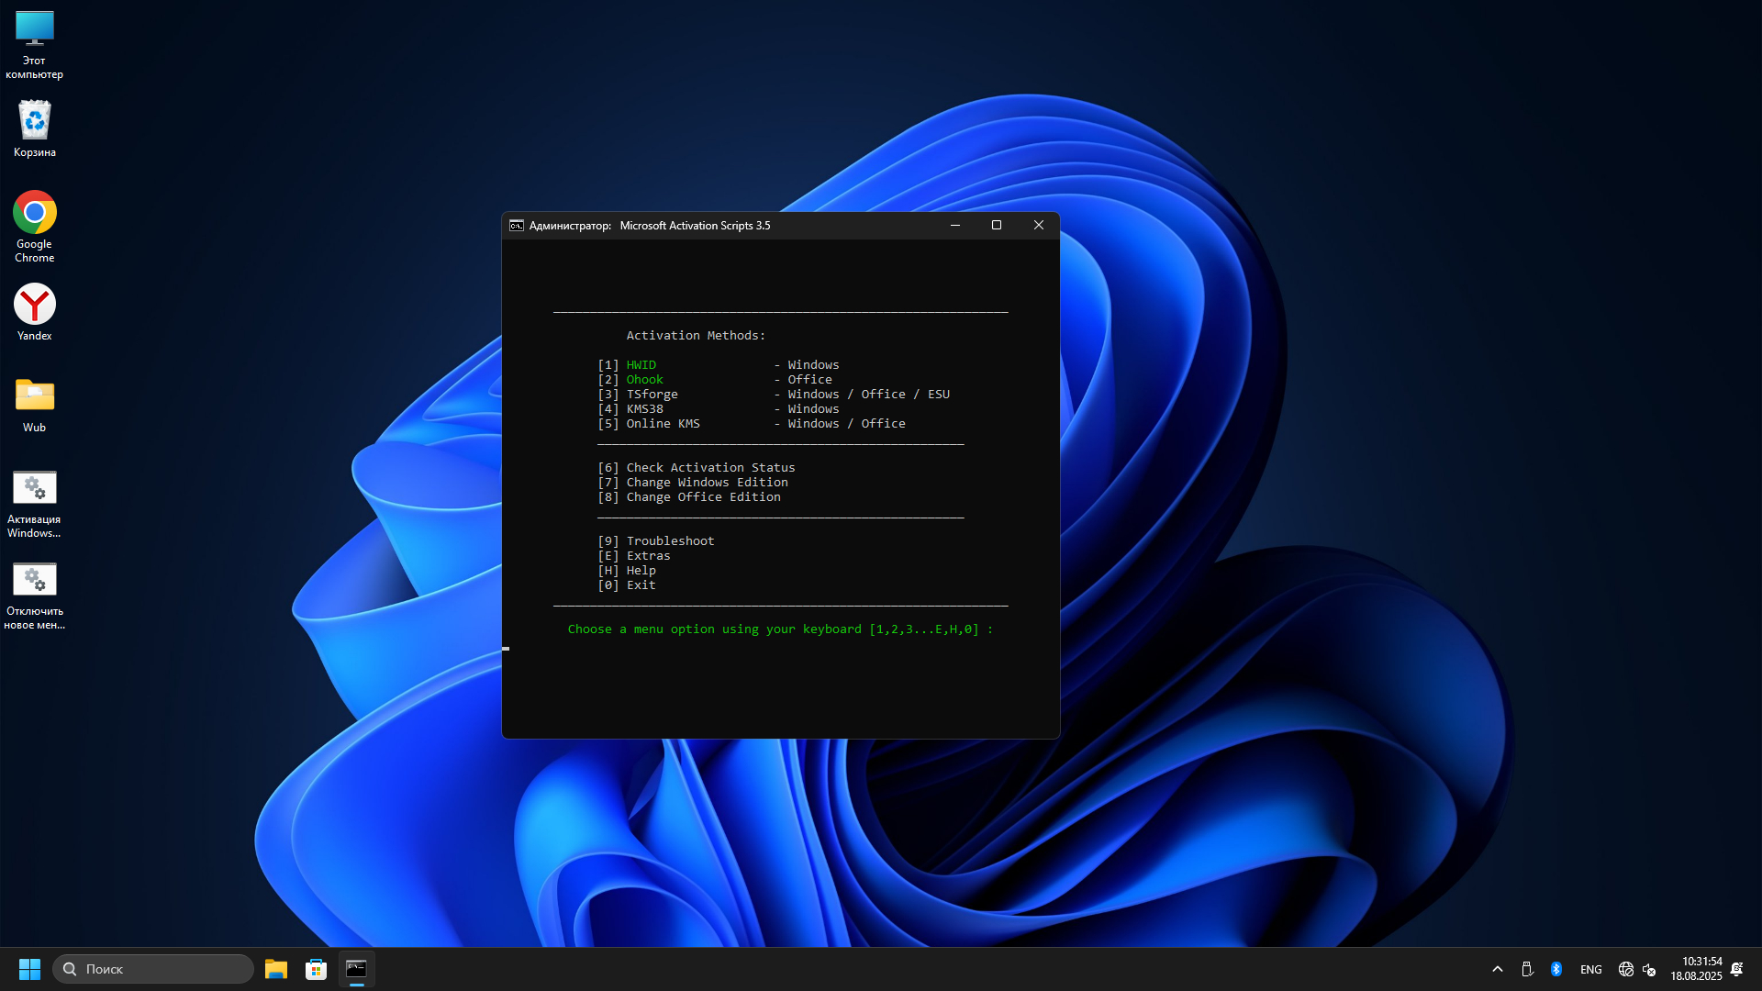The image size is (1762, 991).
Task: Open Google Chrome from the desktop
Action: click(34, 211)
